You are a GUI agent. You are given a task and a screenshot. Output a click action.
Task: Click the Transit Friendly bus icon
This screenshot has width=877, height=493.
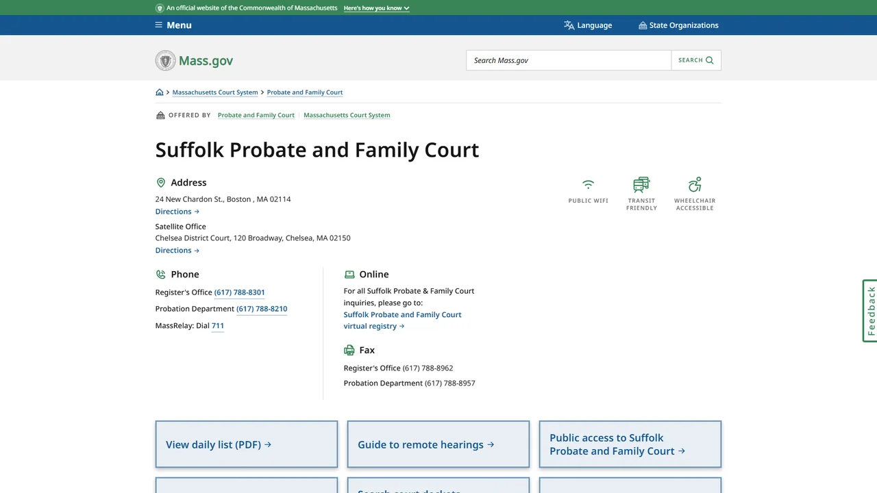coord(641,185)
